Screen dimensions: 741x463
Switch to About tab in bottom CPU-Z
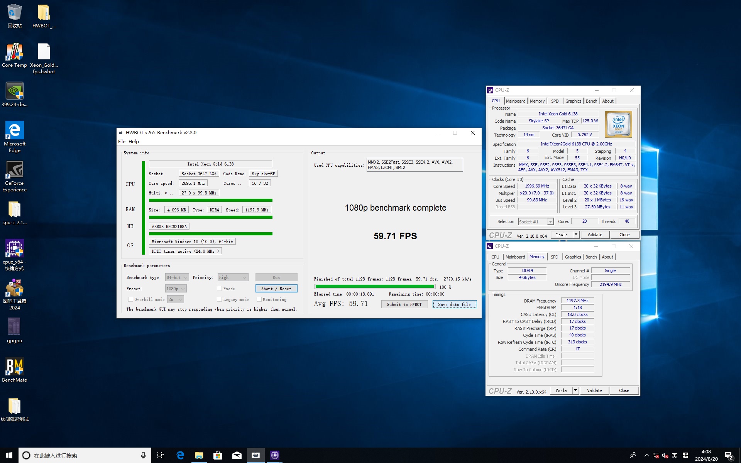pos(607,257)
